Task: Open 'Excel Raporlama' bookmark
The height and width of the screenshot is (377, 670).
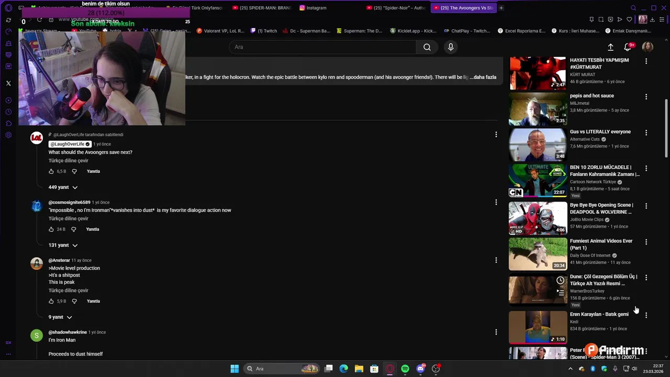Action: tap(521, 31)
